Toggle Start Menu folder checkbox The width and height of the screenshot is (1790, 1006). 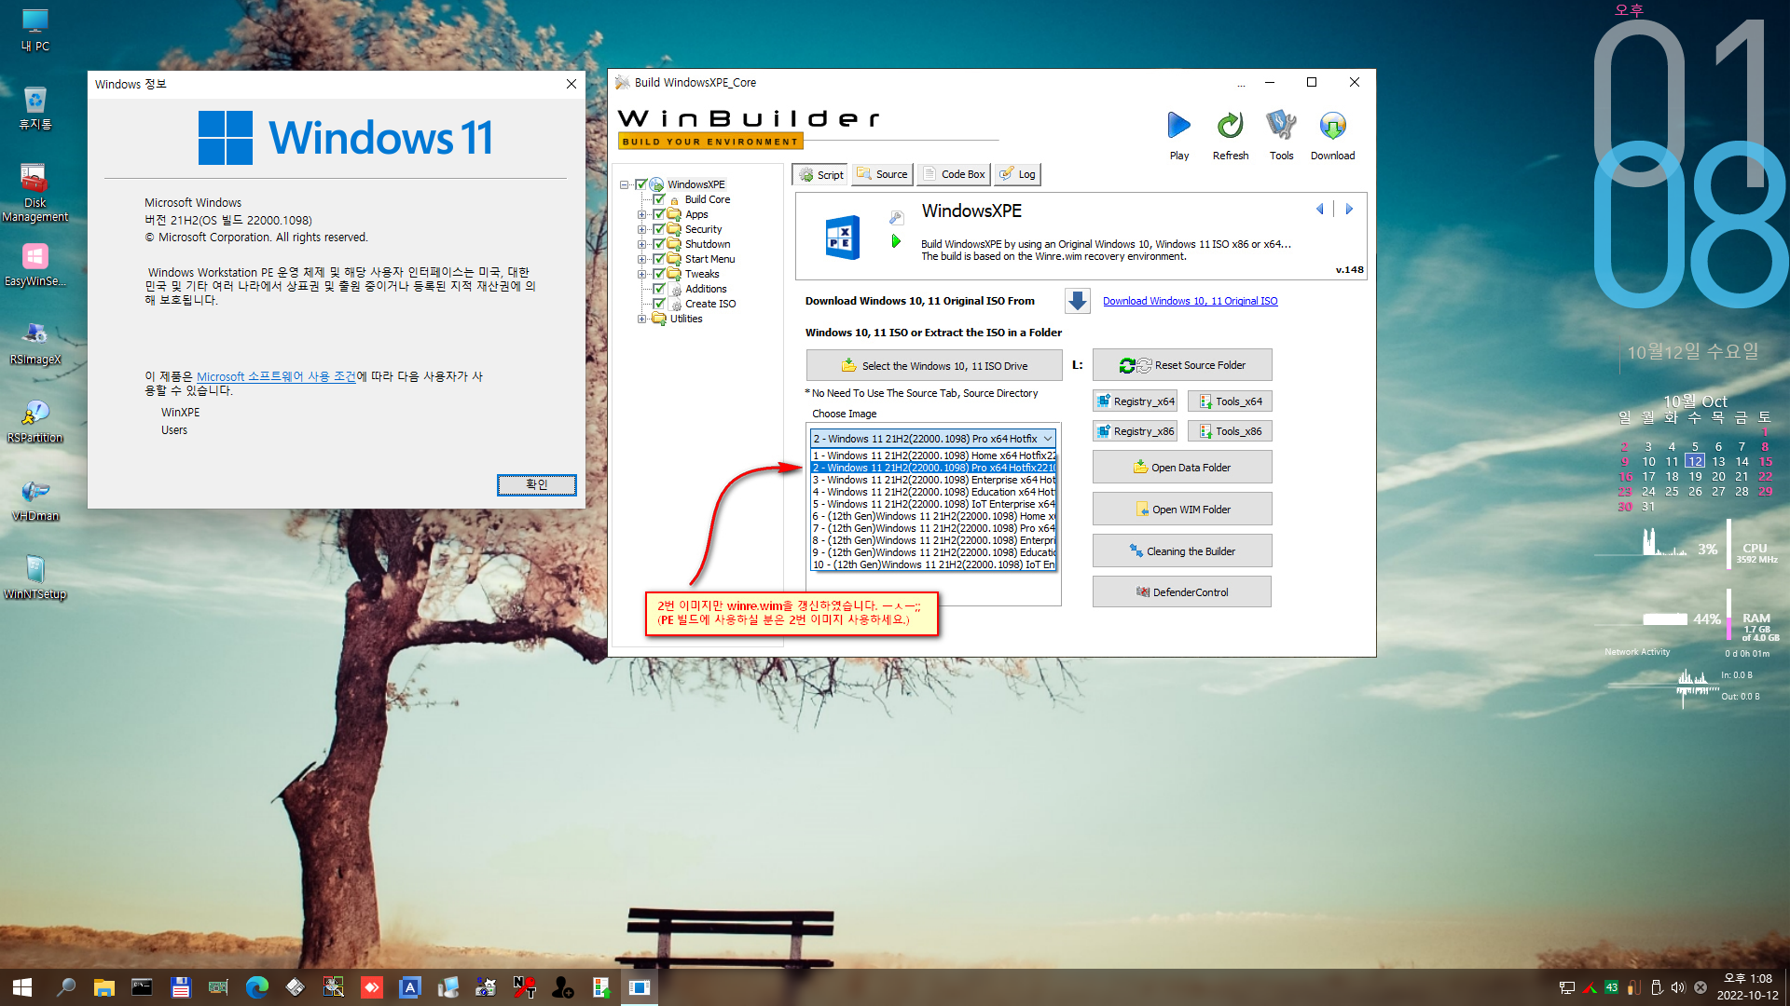tap(659, 259)
